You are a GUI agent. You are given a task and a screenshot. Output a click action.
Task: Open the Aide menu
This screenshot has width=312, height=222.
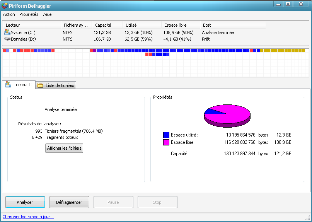tap(47, 14)
